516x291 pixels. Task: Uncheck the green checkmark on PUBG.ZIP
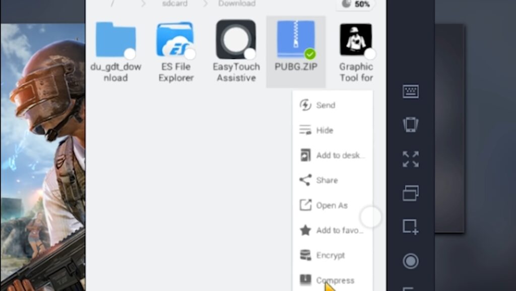[x=310, y=54]
